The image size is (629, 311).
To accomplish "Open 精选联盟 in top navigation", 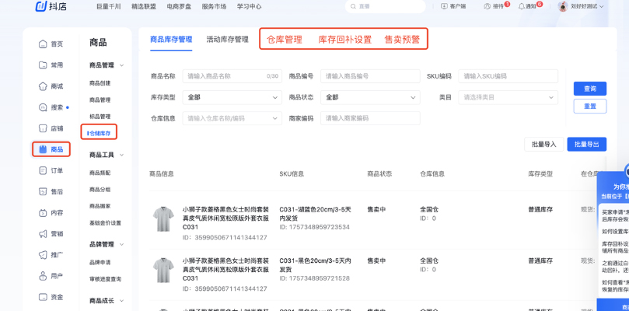I will (144, 6).
